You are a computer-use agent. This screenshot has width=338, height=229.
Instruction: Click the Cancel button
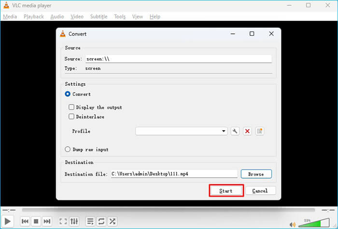260,191
